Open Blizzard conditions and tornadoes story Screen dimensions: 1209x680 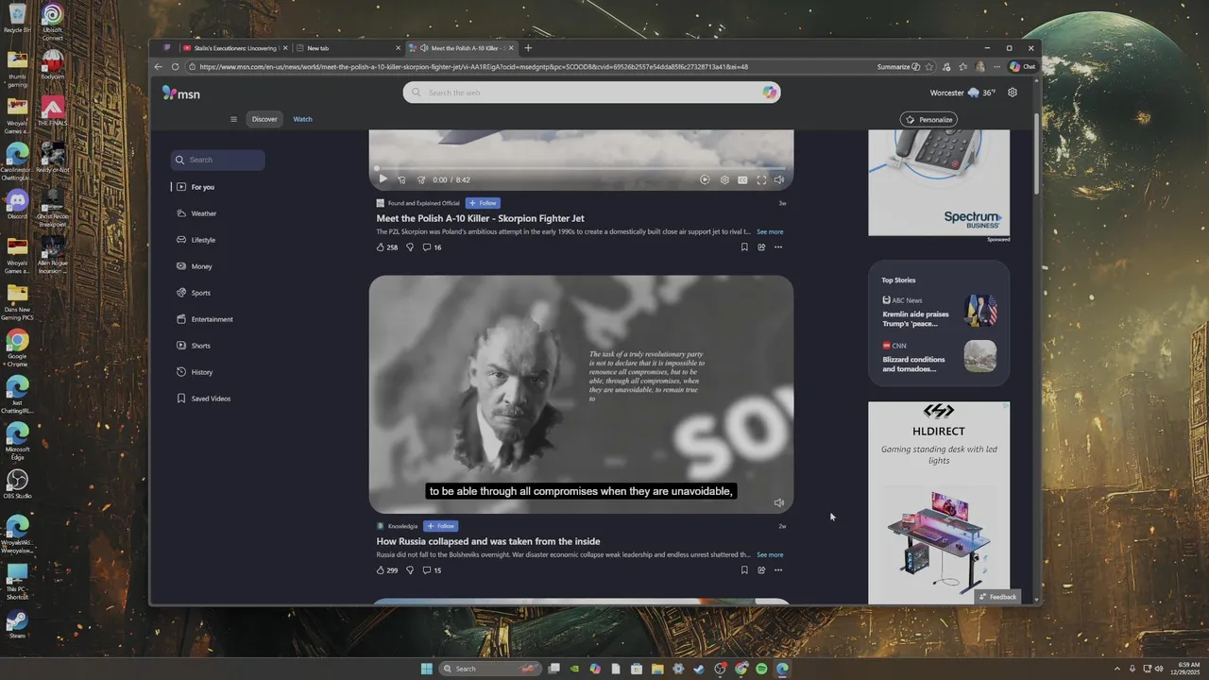click(939, 357)
